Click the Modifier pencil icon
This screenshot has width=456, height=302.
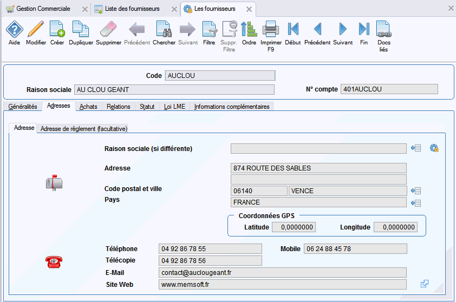pos(36,30)
